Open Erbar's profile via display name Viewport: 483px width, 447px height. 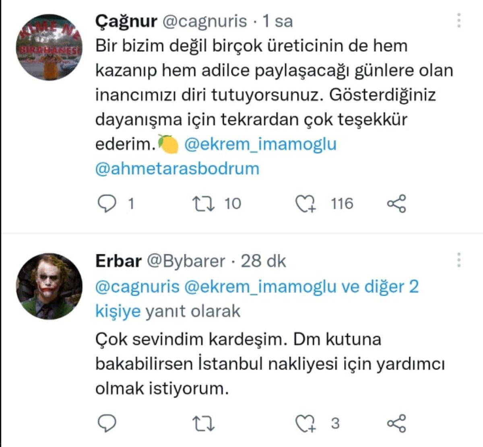[118, 262]
